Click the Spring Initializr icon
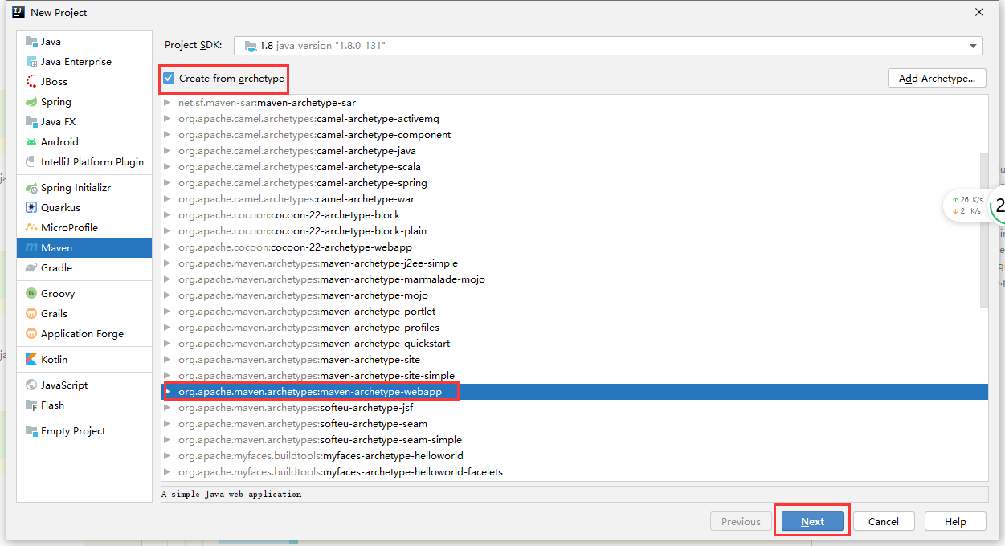Screen dimensions: 1005x546 pyautogui.click(x=31, y=188)
